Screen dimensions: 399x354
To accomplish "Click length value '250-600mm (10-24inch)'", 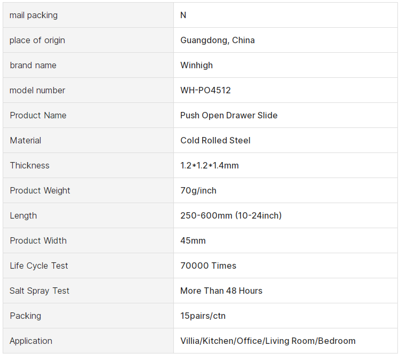I will 230,216.
